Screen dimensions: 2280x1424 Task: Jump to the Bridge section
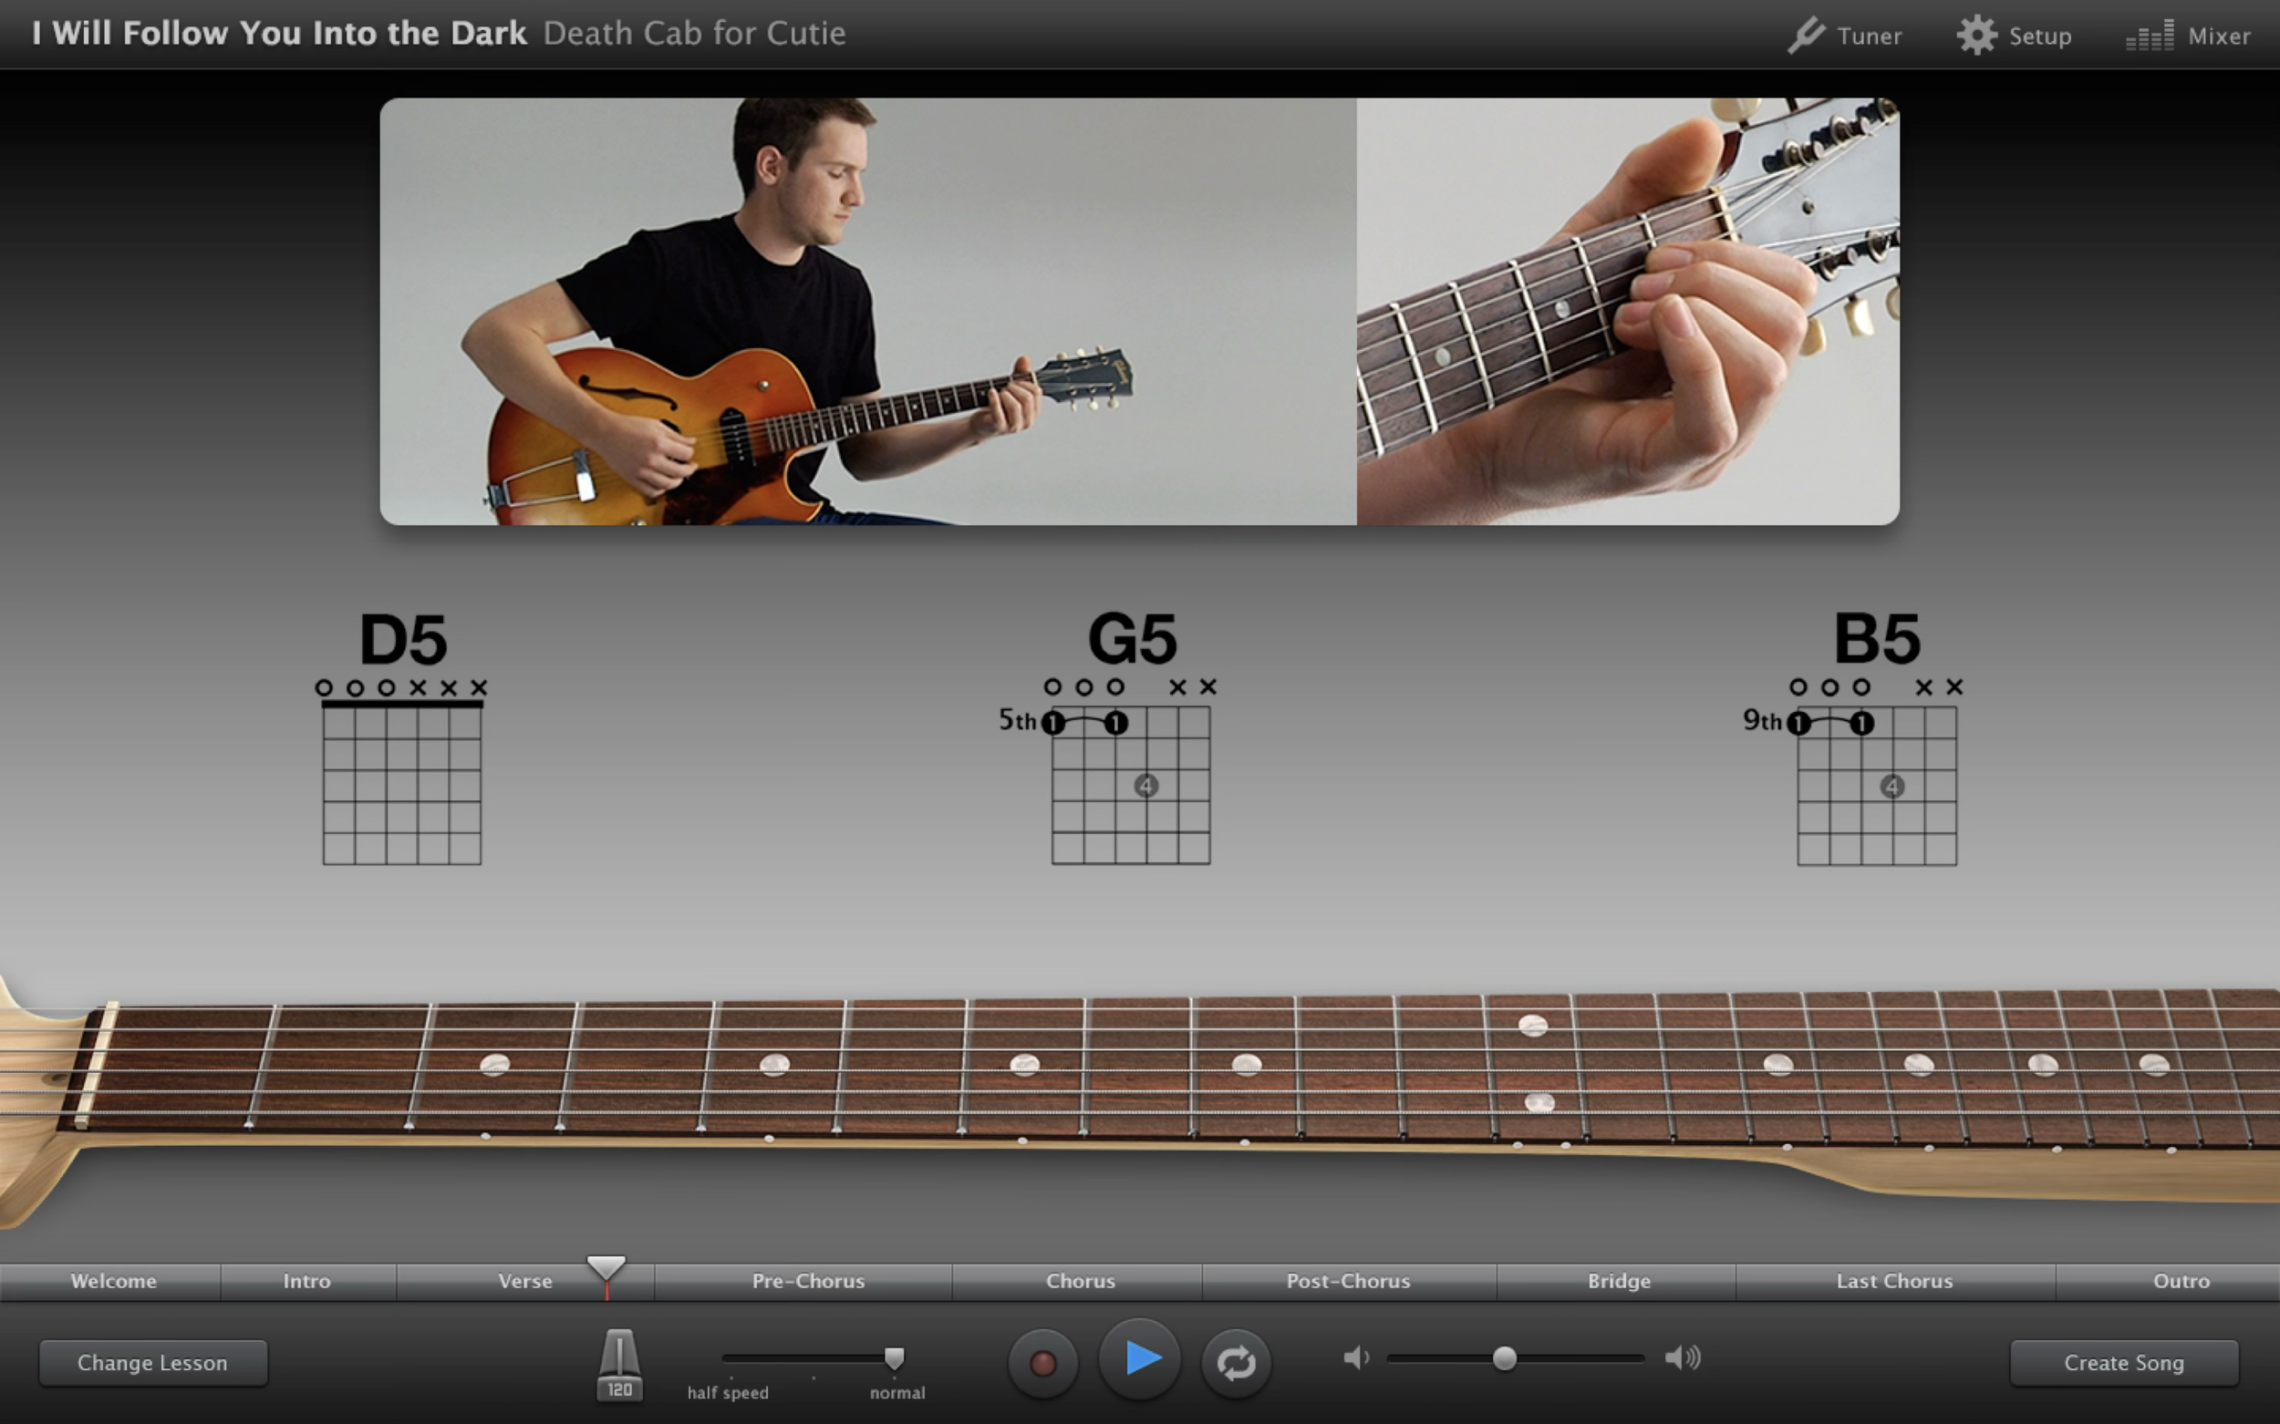[1617, 1282]
